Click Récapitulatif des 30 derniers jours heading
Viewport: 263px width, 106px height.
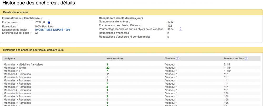coord(121,18)
